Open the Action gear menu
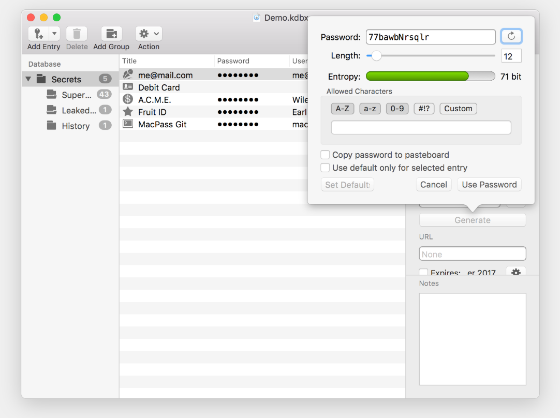The height and width of the screenshot is (418, 560). [x=149, y=34]
